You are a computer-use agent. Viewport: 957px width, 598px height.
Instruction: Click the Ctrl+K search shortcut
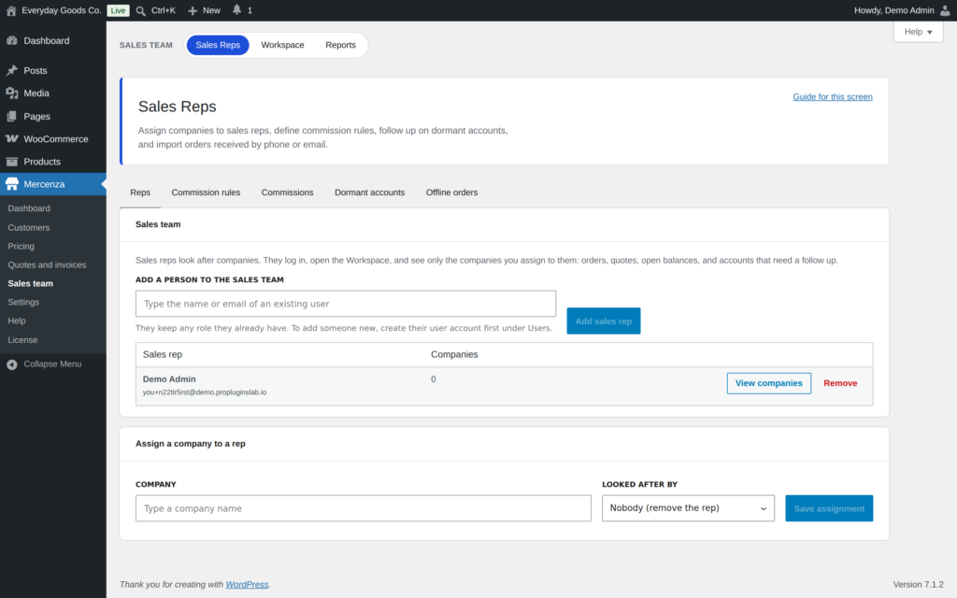click(x=164, y=10)
